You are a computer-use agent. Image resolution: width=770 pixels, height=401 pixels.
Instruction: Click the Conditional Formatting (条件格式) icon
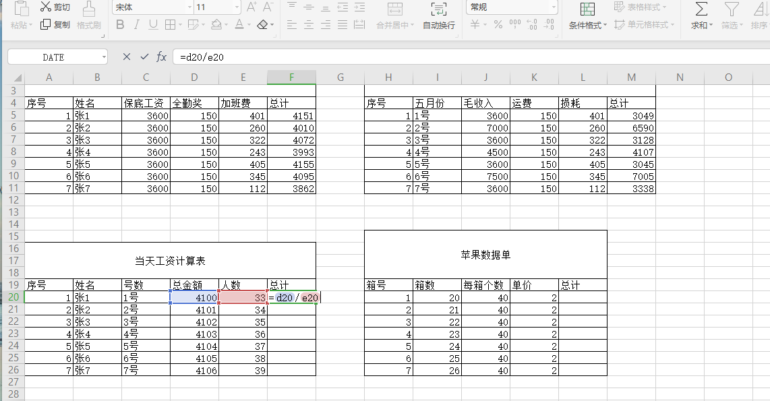point(587,9)
